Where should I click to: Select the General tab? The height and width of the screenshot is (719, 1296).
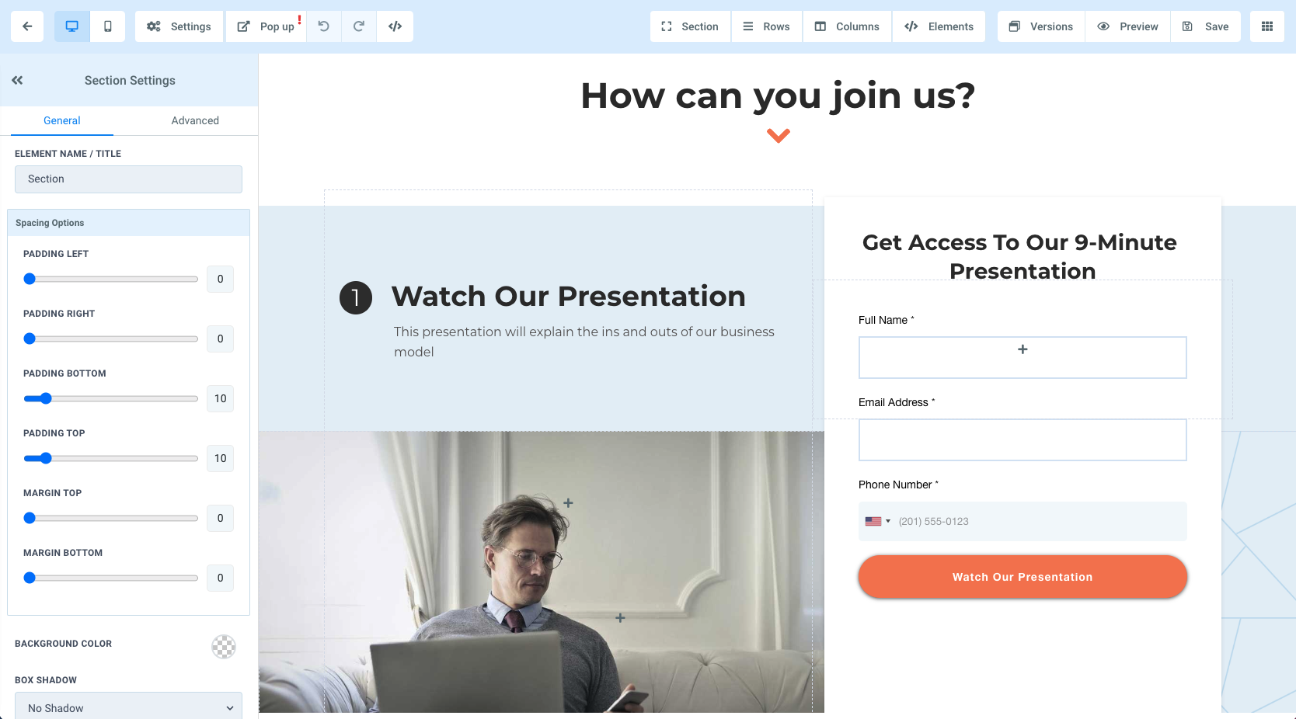(x=62, y=120)
